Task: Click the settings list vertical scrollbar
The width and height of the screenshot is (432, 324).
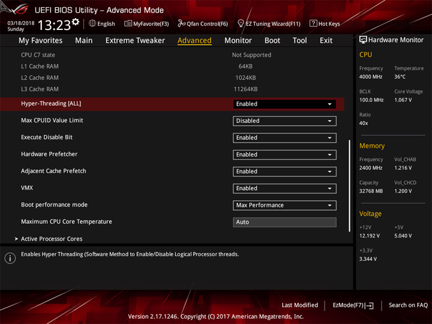Action: [x=350, y=185]
